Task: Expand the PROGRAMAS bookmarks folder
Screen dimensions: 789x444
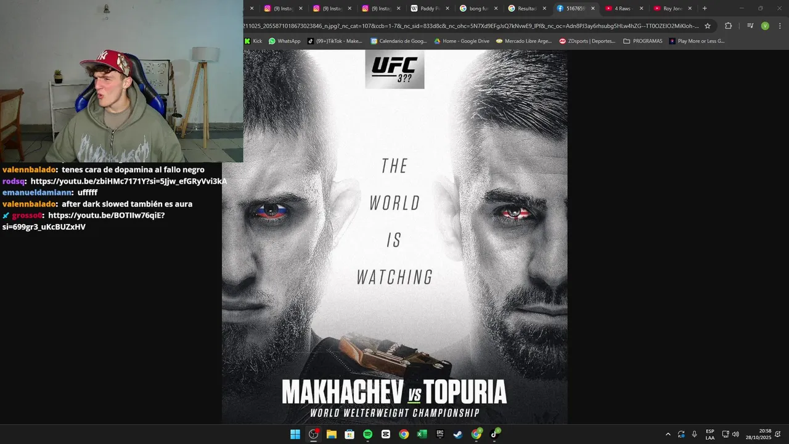Action: [x=643, y=41]
